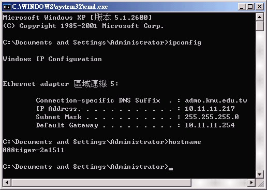
Task: Click the 'Connection-specific DNS Suffix' label
Action: pos(98,100)
